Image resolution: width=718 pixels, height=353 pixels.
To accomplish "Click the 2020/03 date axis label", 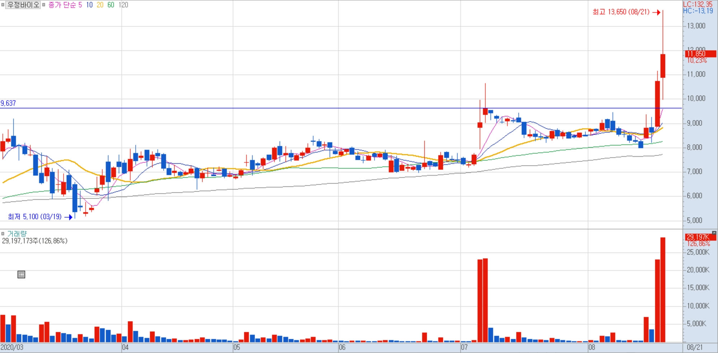I will click(12, 347).
